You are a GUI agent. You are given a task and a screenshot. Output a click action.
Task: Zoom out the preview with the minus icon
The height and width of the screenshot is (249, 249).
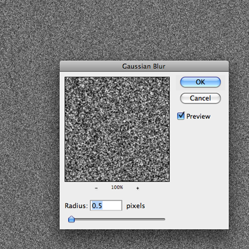tap(96, 188)
